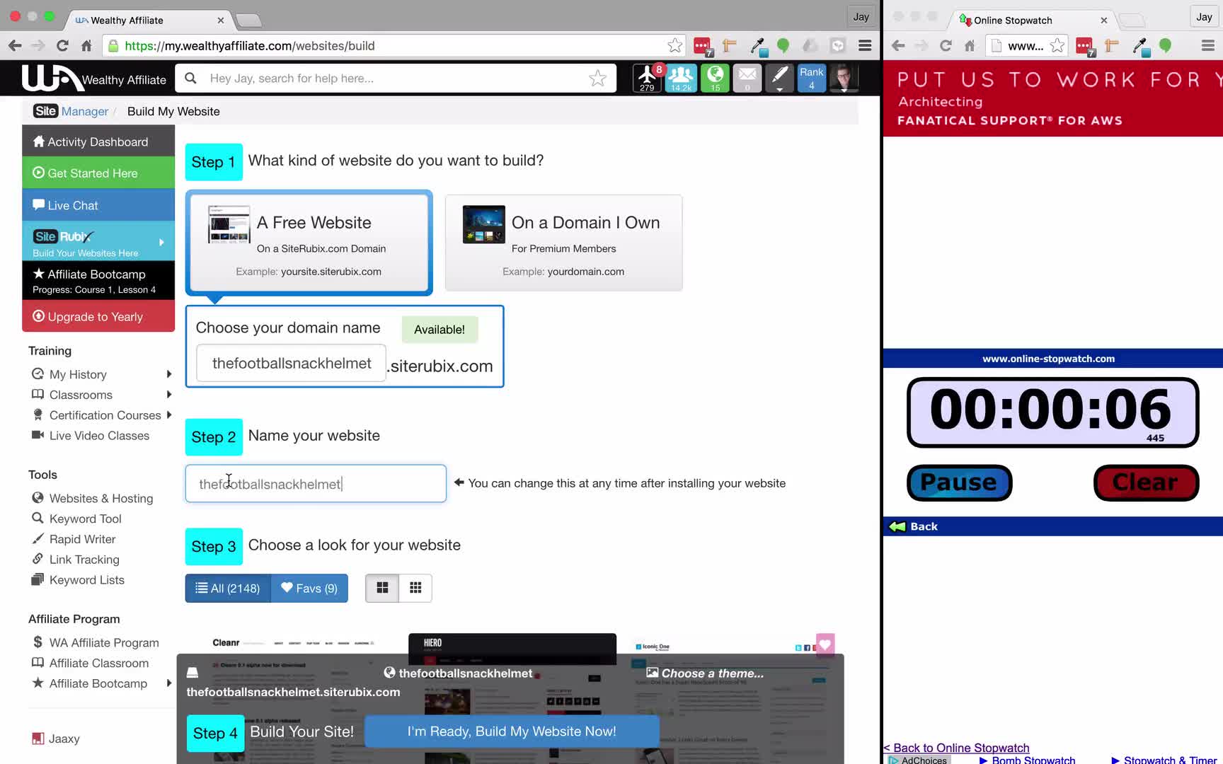The width and height of the screenshot is (1223, 764).
Task: Reload the Online Stopwatch page
Action: (946, 46)
